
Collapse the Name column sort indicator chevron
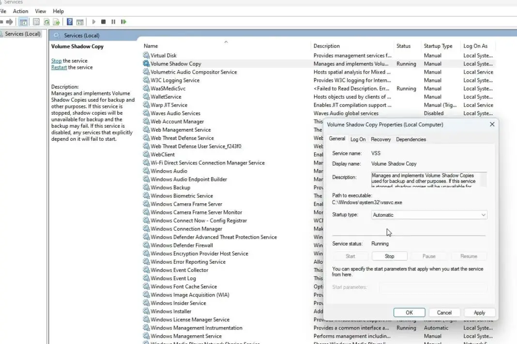[x=226, y=43]
